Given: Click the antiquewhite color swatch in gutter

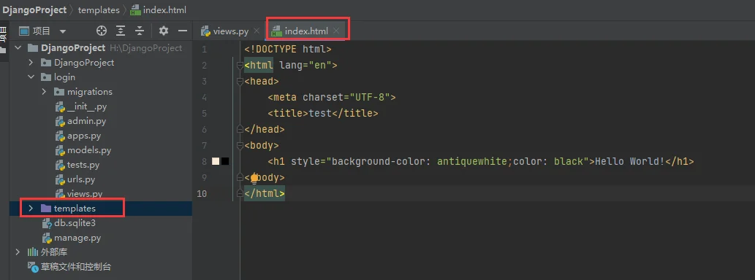Looking at the screenshot, I should click(x=216, y=161).
